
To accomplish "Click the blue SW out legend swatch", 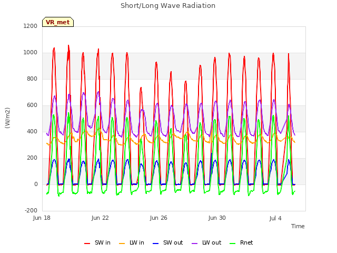I will point(156,244).
